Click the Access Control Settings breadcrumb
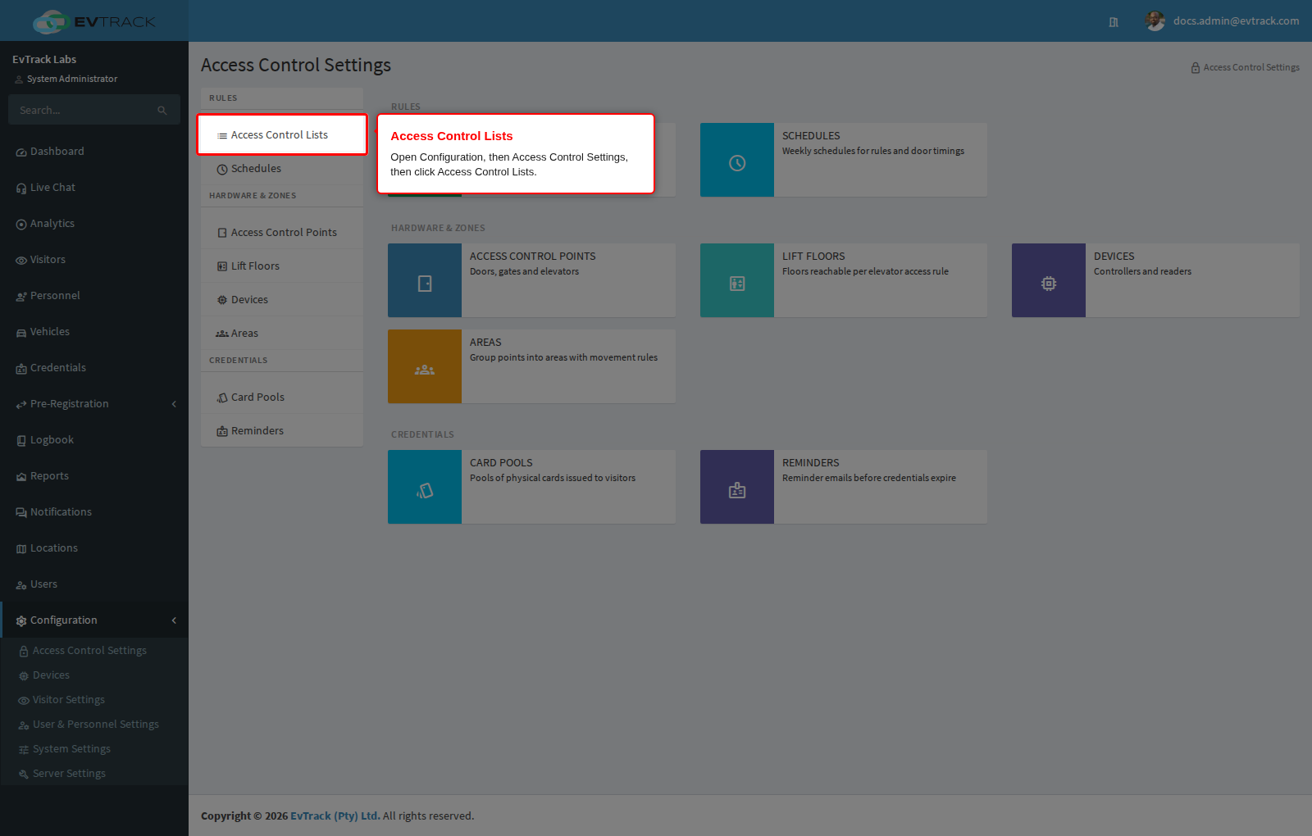The width and height of the screenshot is (1312, 836). point(1246,68)
